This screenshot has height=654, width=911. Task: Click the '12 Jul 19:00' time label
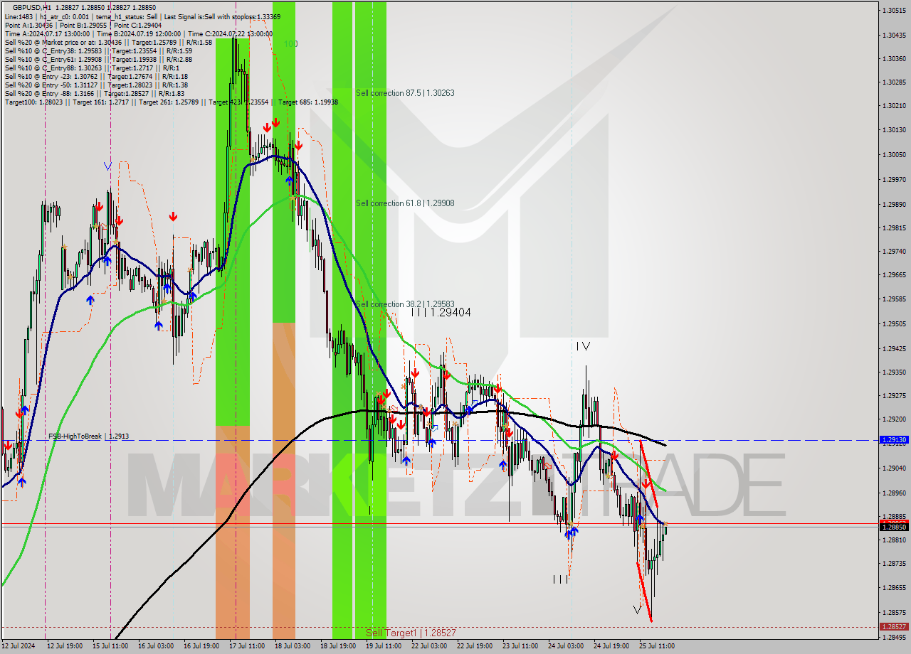pyautogui.click(x=65, y=645)
